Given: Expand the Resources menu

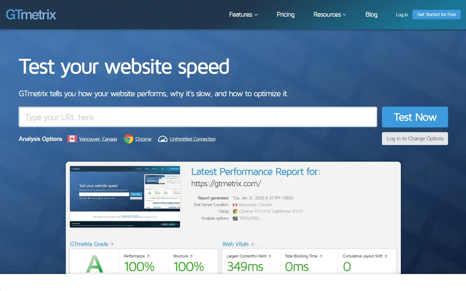Looking at the screenshot, I should pos(330,14).
